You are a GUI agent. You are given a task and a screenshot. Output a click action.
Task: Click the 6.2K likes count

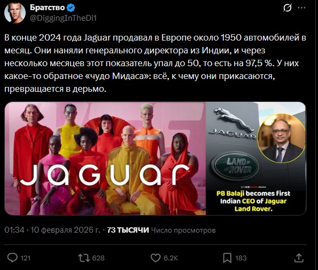pyautogui.click(x=171, y=258)
